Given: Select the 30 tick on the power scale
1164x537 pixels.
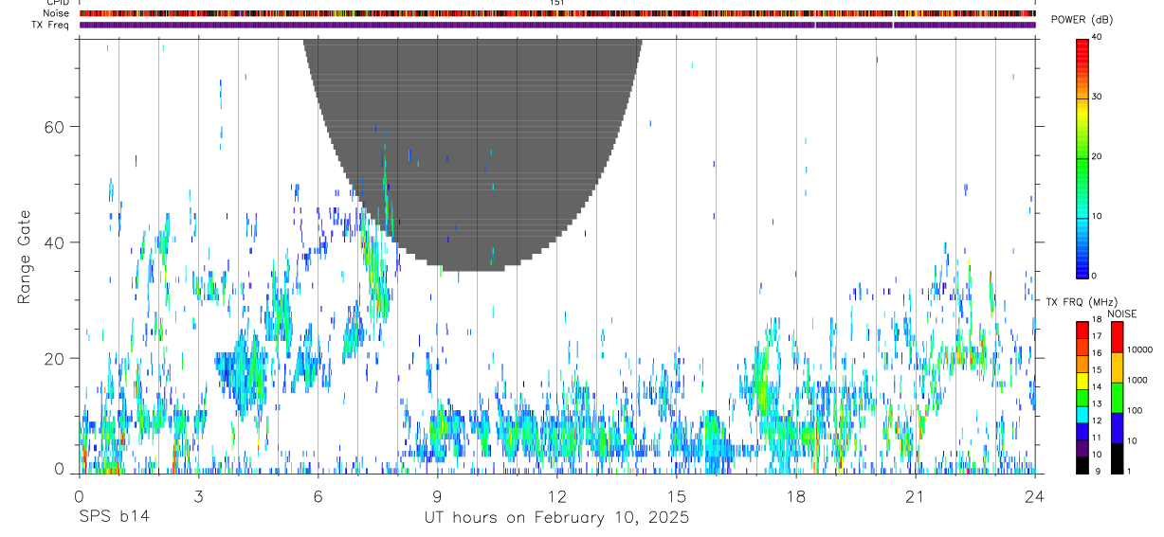Looking at the screenshot, I should point(1099,97).
